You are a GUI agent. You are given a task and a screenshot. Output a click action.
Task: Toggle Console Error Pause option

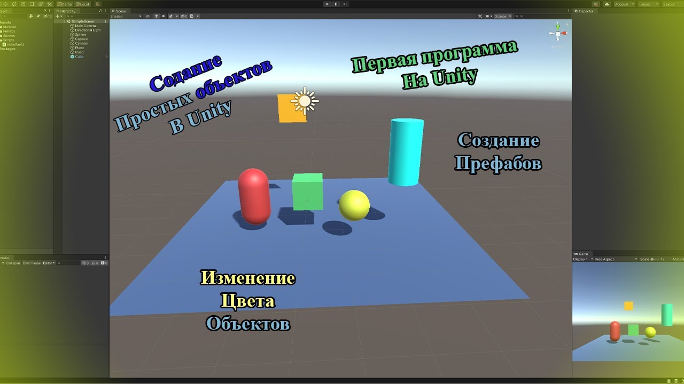(x=32, y=263)
